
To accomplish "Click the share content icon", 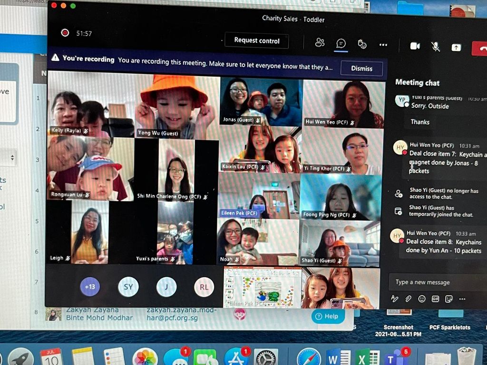I will point(456,48).
